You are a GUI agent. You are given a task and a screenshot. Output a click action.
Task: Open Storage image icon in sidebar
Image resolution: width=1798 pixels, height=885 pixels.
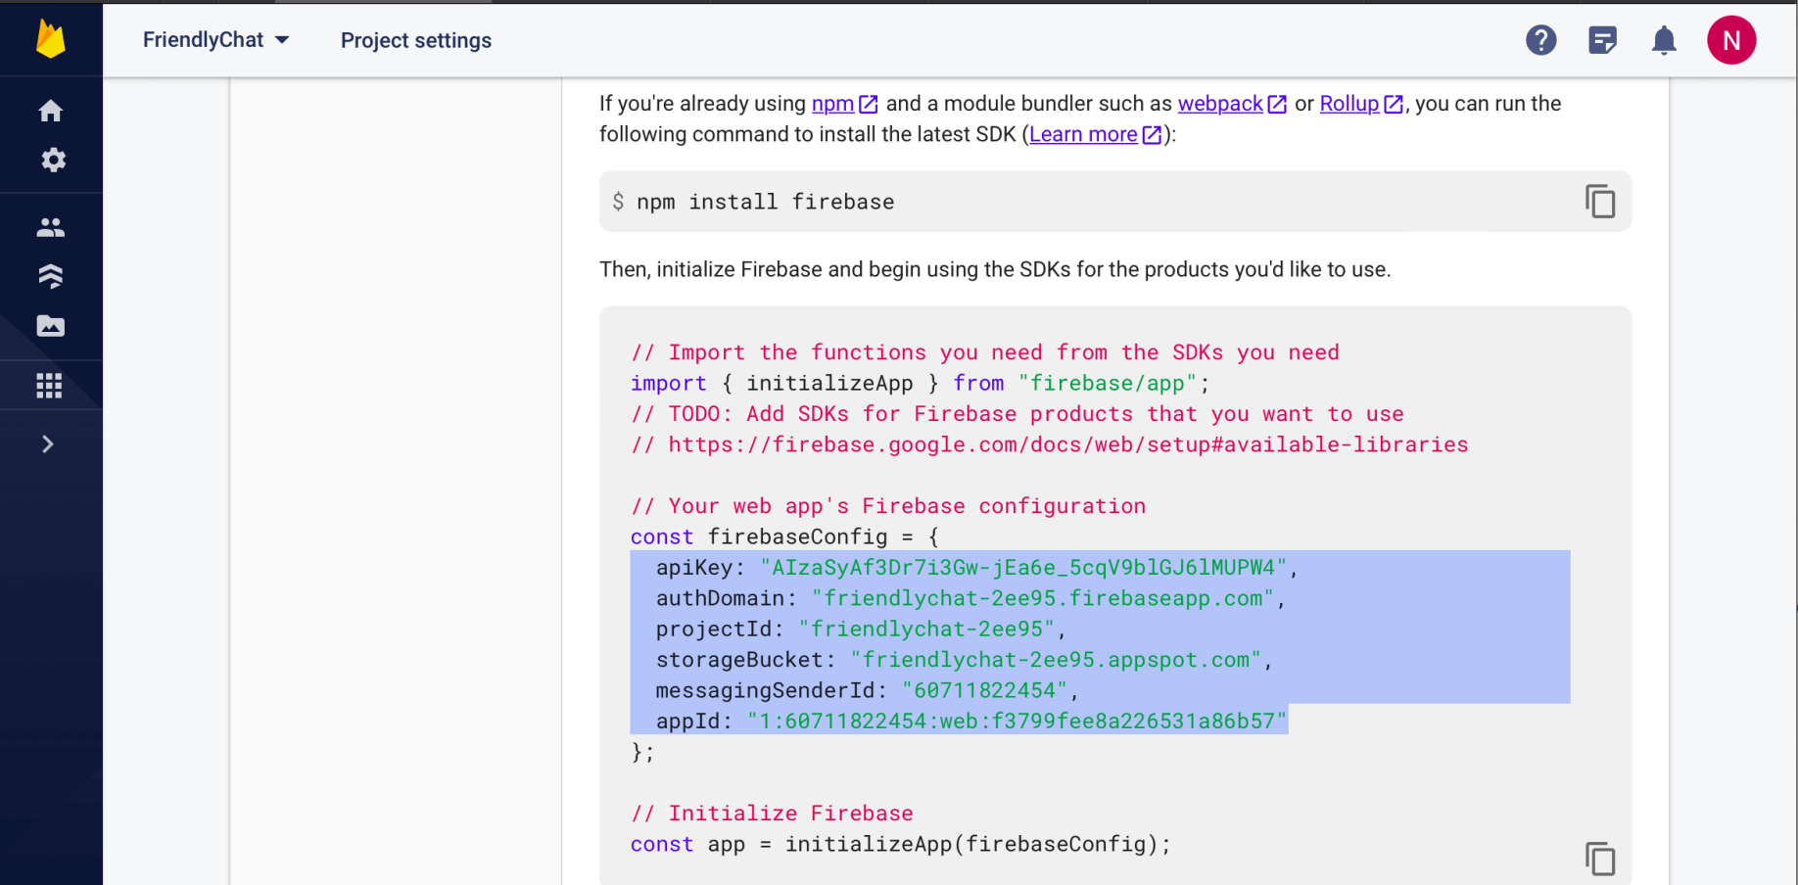[51, 326]
